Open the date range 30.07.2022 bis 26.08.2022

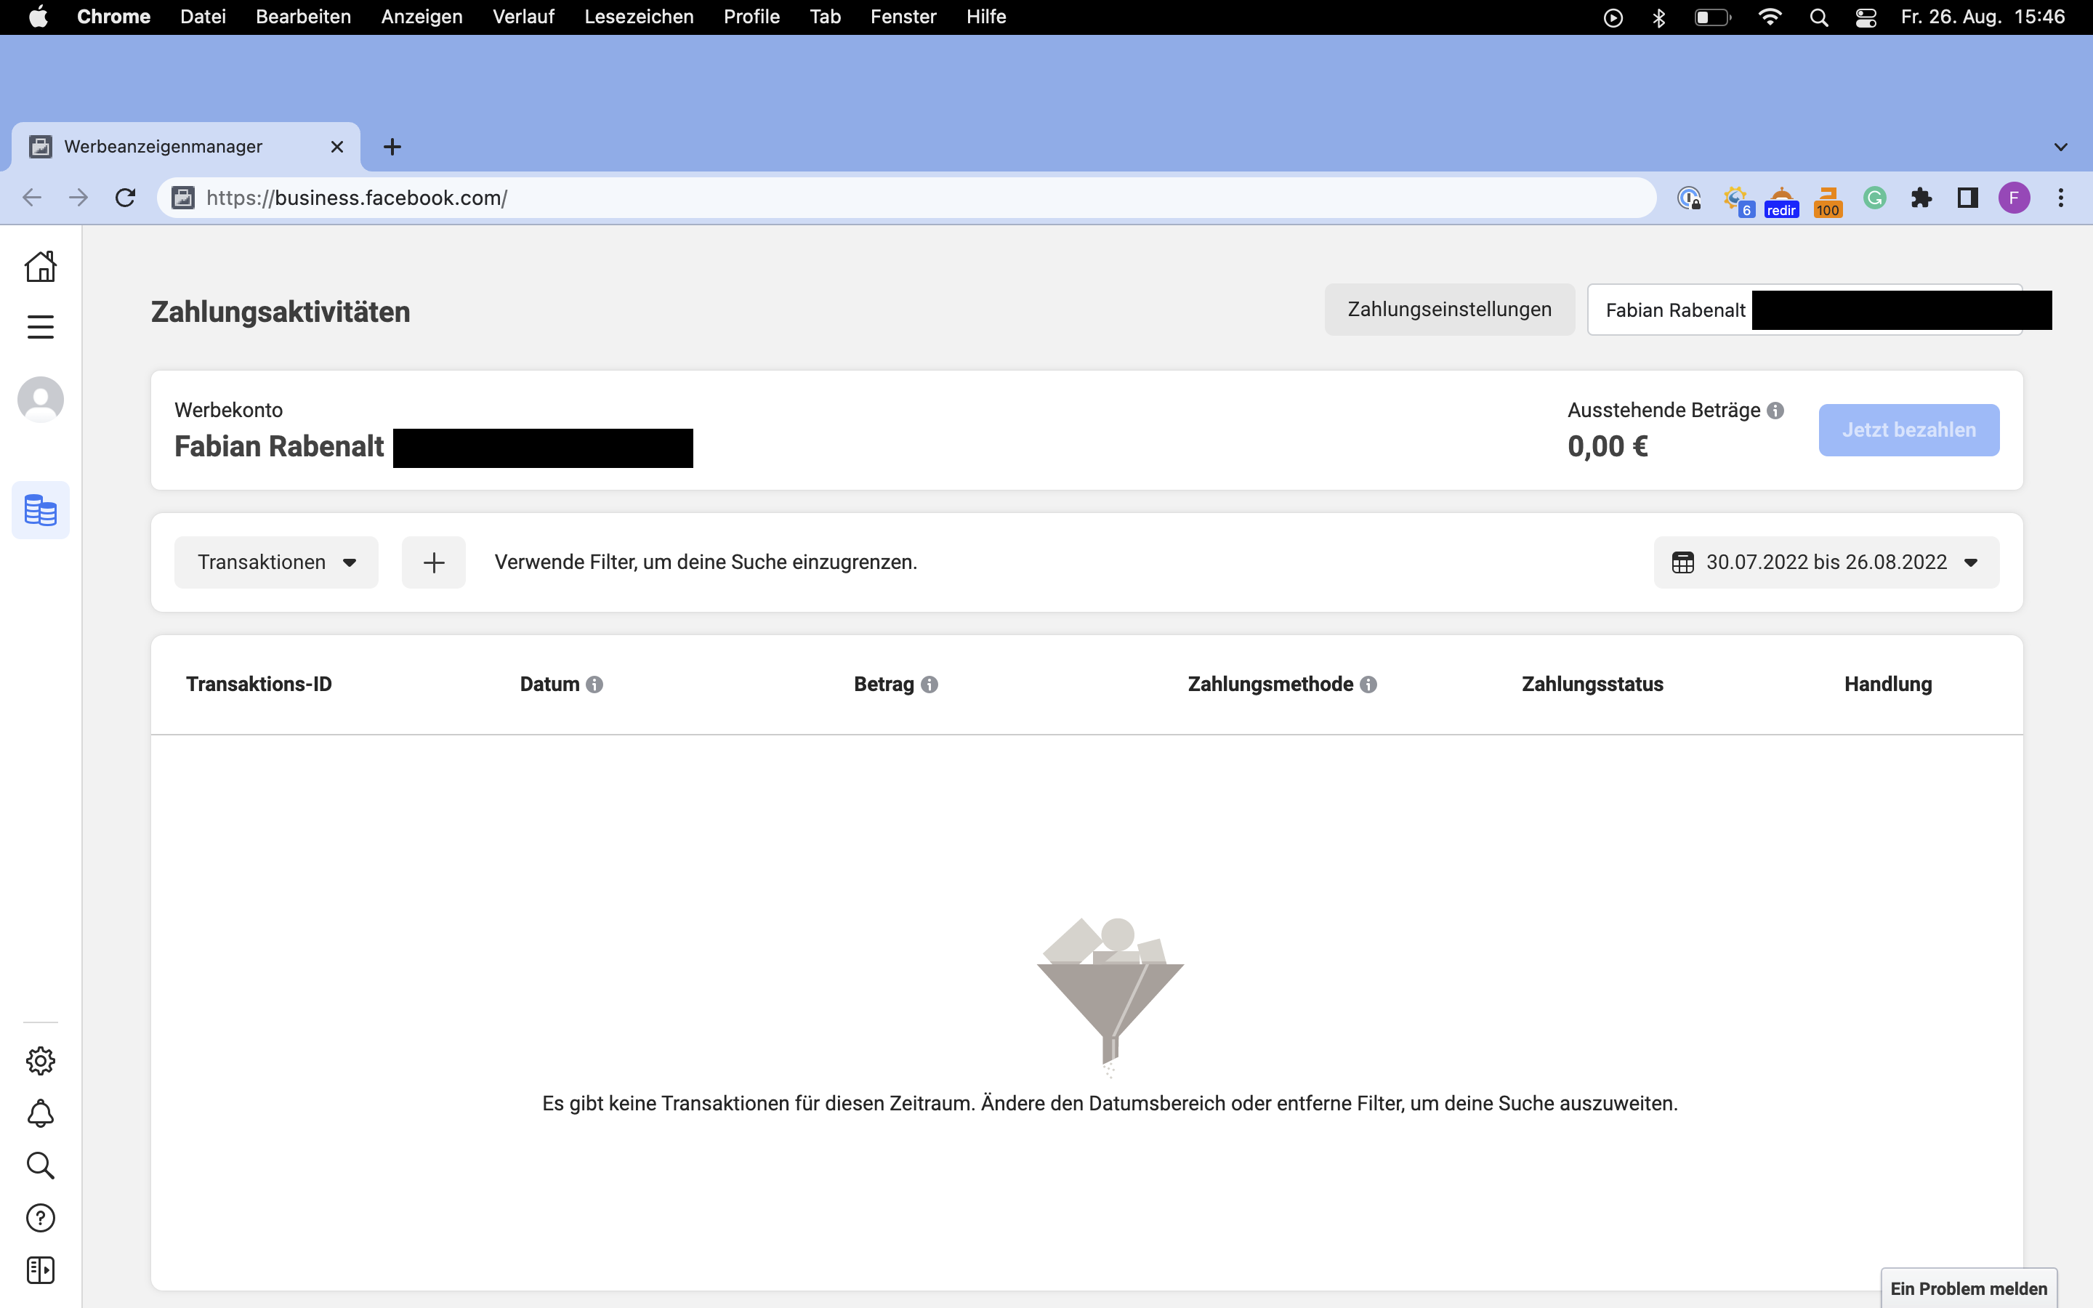click(1826, 562)
